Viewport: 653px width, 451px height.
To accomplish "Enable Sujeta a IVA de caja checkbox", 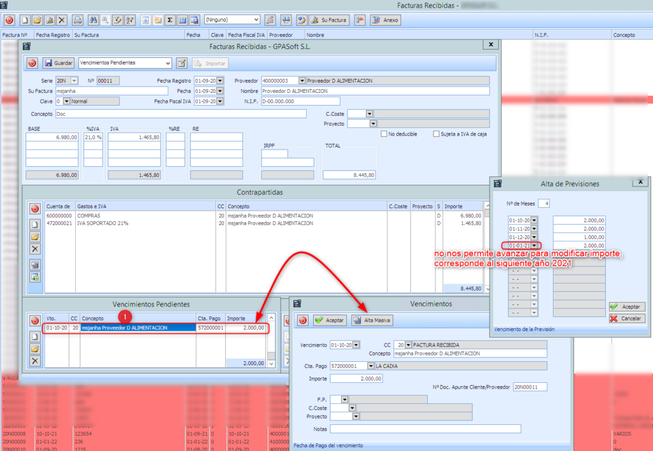I will (436, 134).
